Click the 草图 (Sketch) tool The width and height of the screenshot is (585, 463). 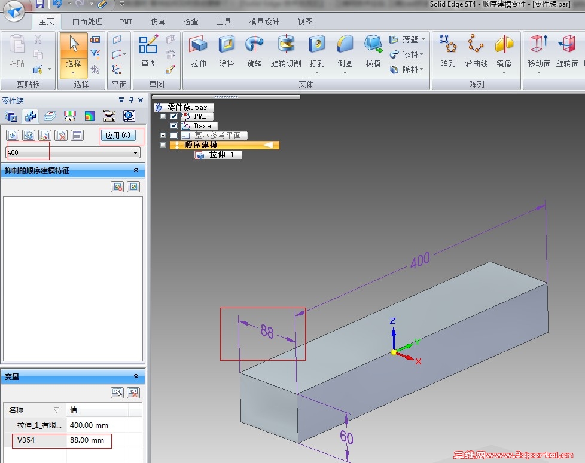point(149,51)
